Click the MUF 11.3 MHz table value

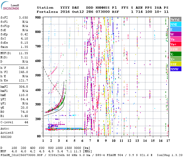(x=77, y=151)
